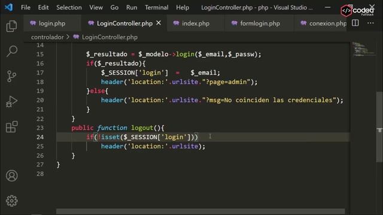The image size is (383, 215).
Task: Click the $_resultado variable on line 15
Action: click(107, 54)
